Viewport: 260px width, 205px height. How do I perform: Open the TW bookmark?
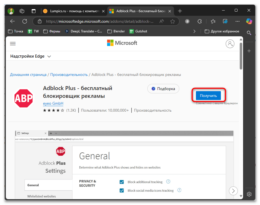(33, 31)
